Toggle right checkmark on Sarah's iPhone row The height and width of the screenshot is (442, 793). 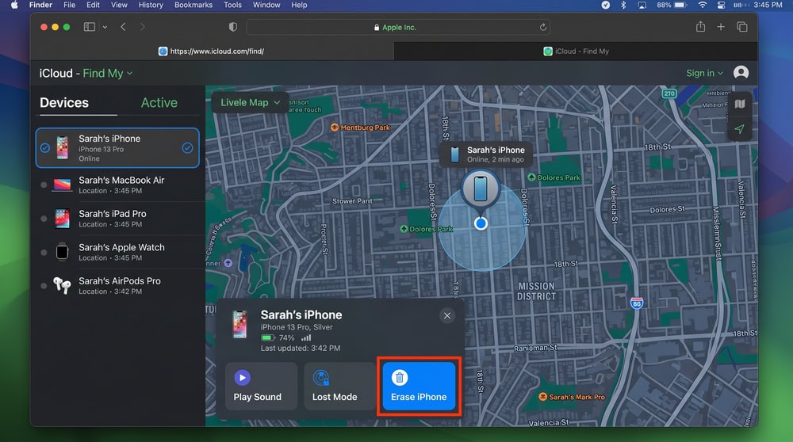point(188,148)
